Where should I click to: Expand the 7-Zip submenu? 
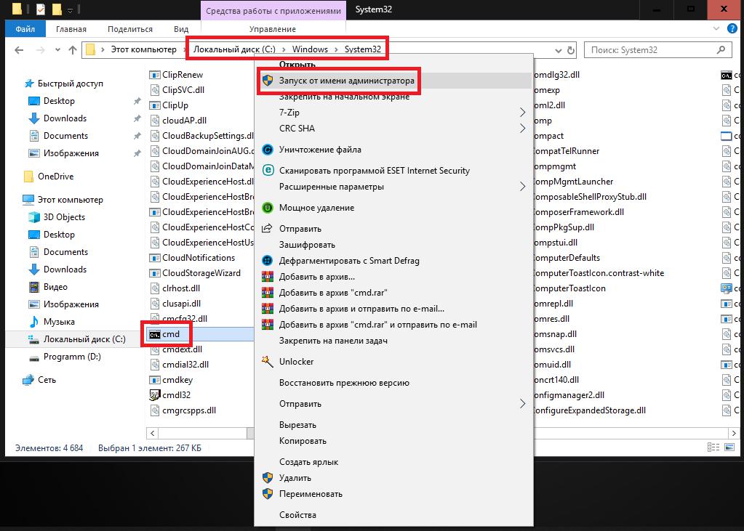tap(522, 113)
